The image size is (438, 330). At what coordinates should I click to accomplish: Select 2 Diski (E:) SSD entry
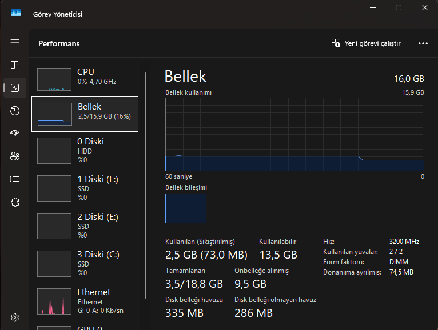click(85, 226)
